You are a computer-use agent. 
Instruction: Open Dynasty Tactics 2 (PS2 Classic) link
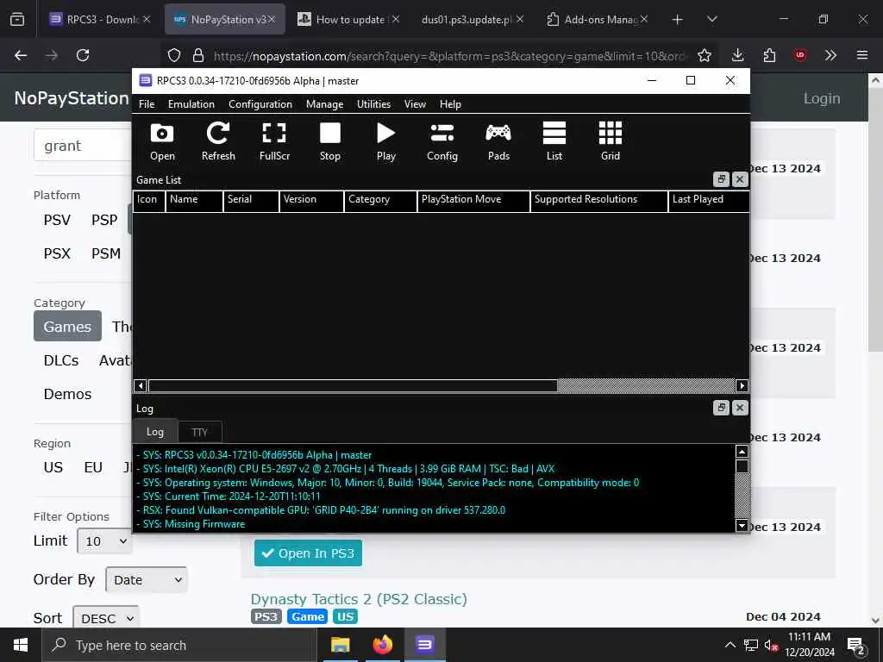coord(359,599)
